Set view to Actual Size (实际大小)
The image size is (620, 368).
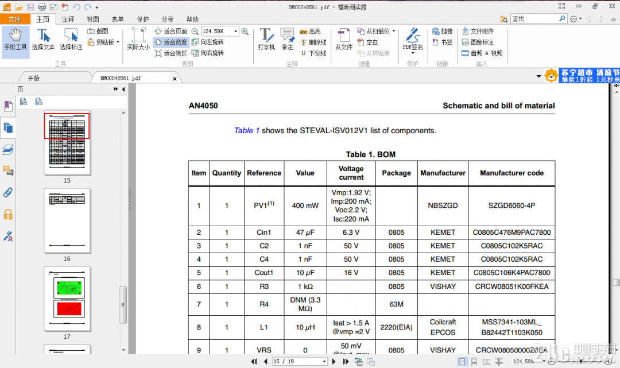pos(138,40)
